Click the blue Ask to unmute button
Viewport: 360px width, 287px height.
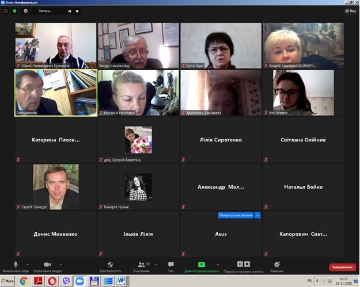point(236,215)
